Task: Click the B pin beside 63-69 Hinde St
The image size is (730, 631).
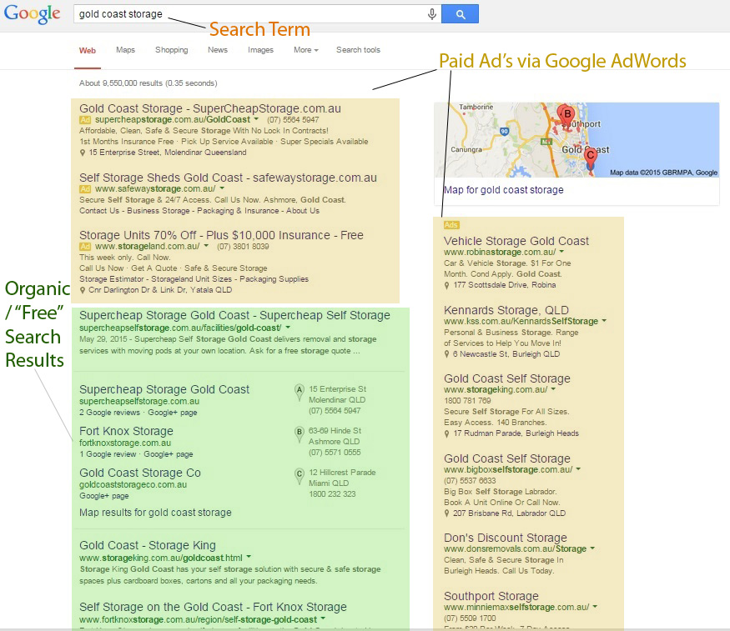Action: coord(300,433)
